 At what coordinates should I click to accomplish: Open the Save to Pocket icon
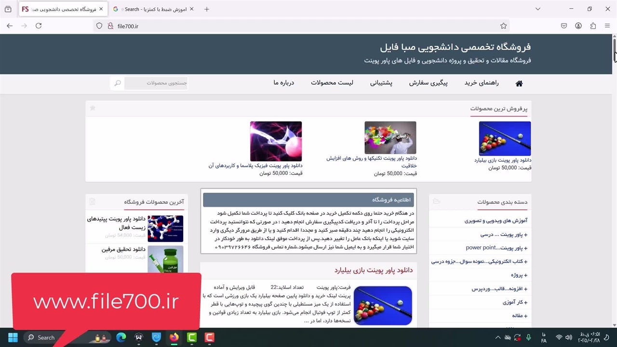coord(564,26)
